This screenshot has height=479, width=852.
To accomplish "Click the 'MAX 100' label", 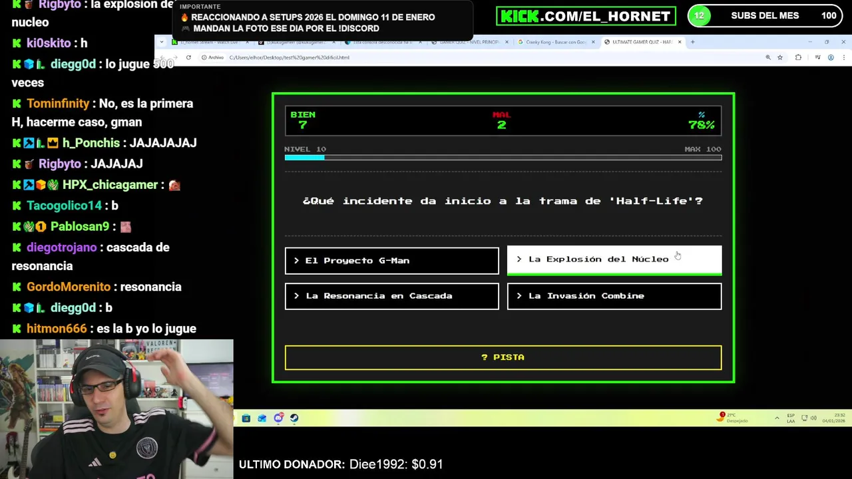I will tap(703, 149).
